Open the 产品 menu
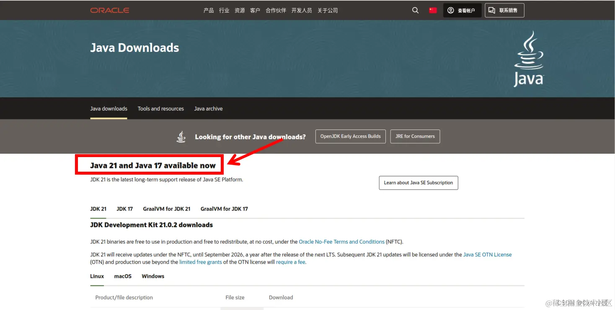615x310 pixels. point(209,10)
